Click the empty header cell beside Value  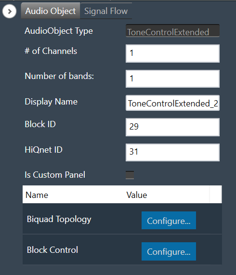[x=215, y=195]
